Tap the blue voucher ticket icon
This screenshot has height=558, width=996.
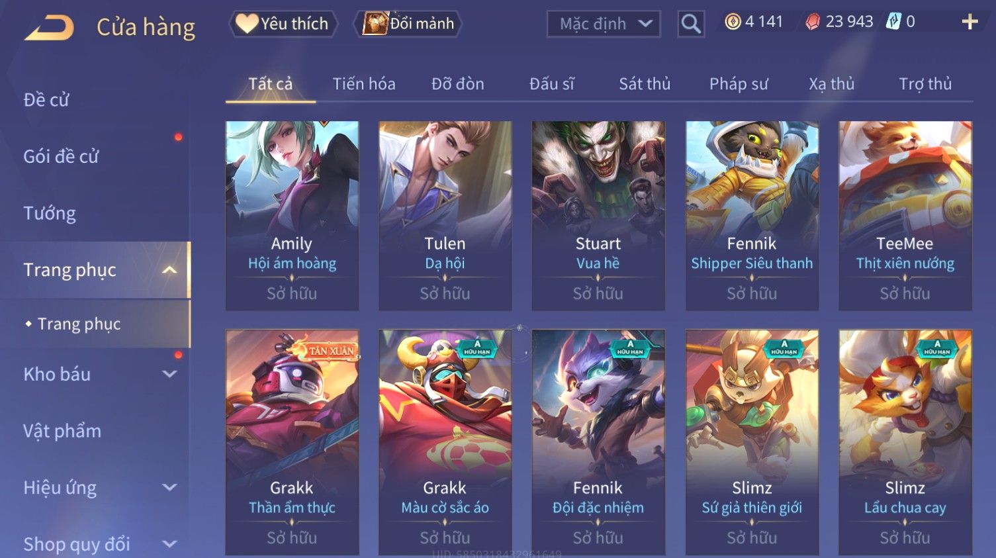click(x=893, y=22)
